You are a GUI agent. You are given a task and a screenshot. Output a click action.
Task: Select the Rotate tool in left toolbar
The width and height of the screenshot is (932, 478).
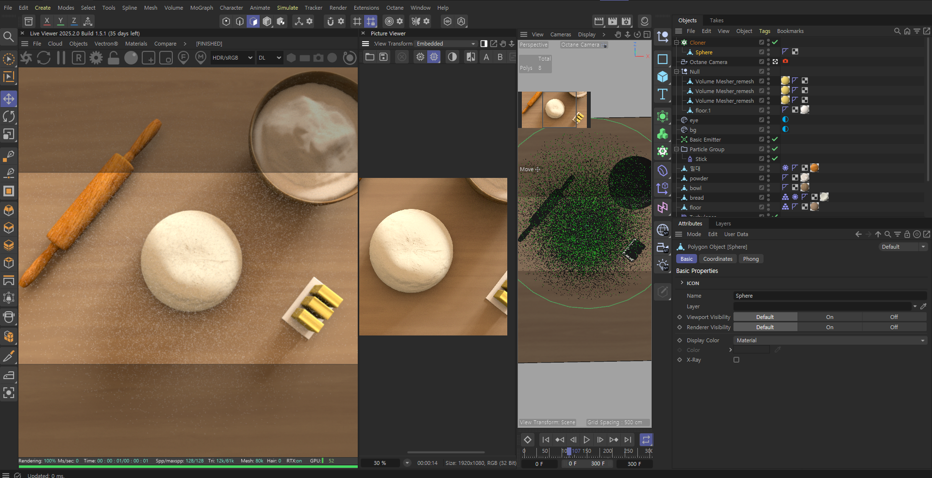9,116
